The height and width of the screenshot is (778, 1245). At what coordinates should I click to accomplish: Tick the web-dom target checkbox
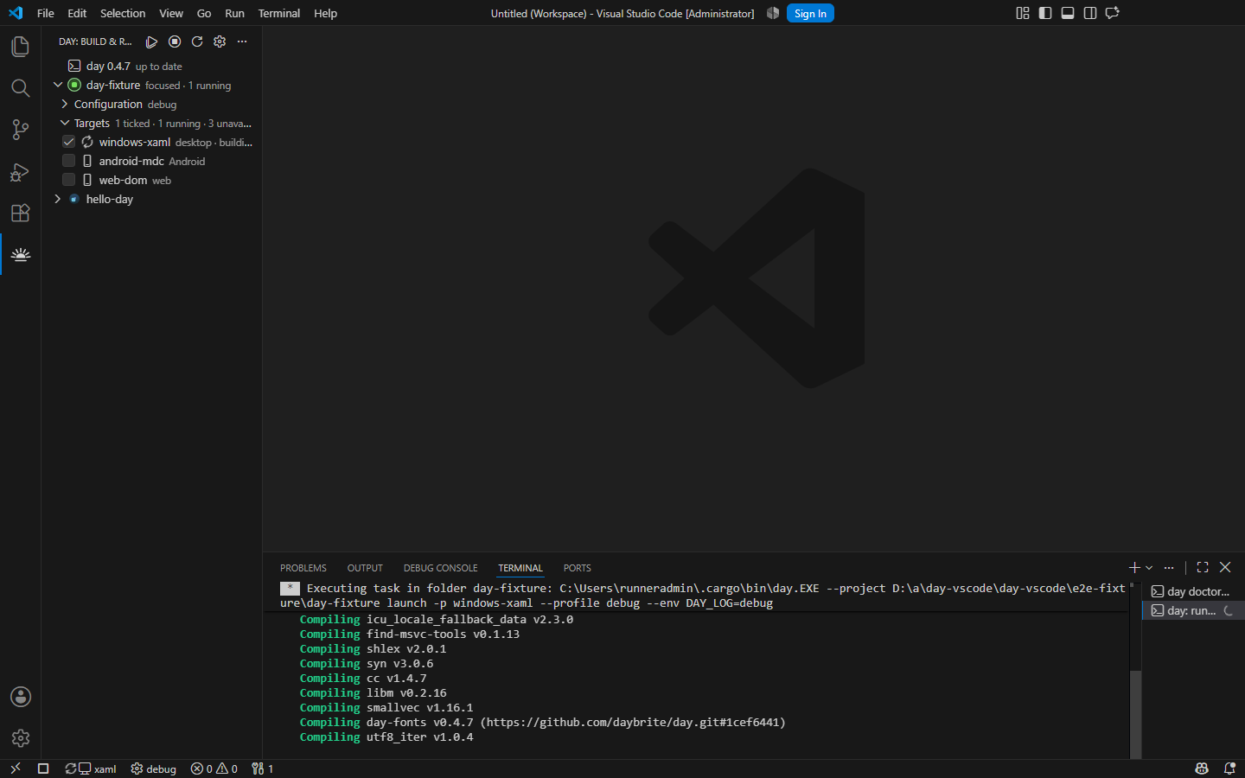point(69,180)
